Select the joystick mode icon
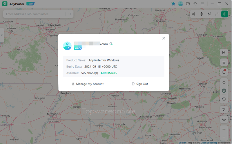The width and height of the screenshot is (232, 144). (x=201, y=14)
